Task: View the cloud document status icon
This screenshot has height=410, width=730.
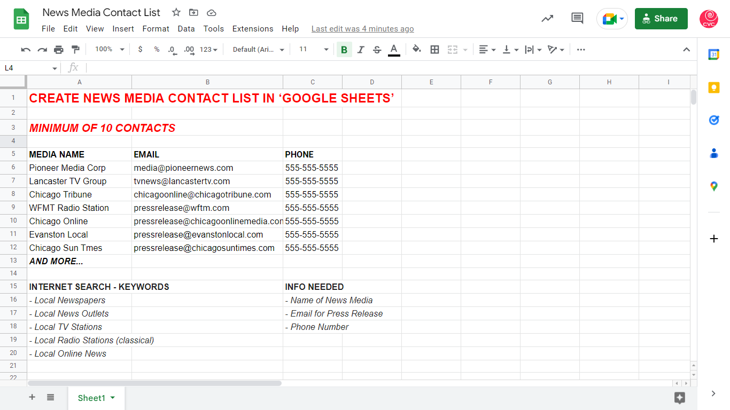Action: 211,12
